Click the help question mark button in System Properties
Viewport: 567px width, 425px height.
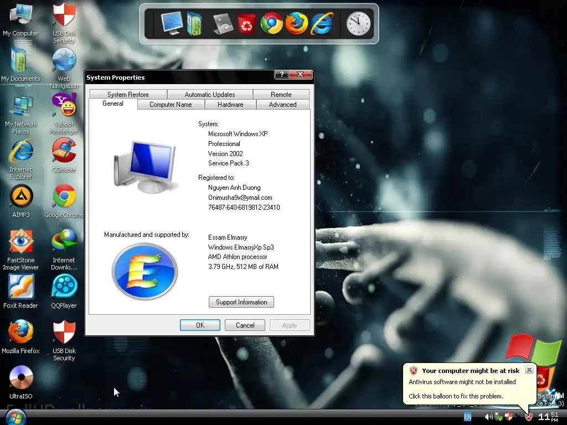pyautogui.click(x=282, y=74)
